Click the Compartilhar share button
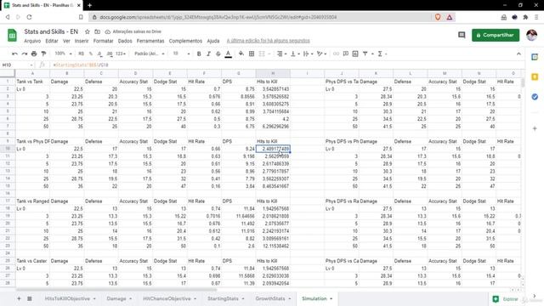The image size is (544, 306). click(496, 35)
